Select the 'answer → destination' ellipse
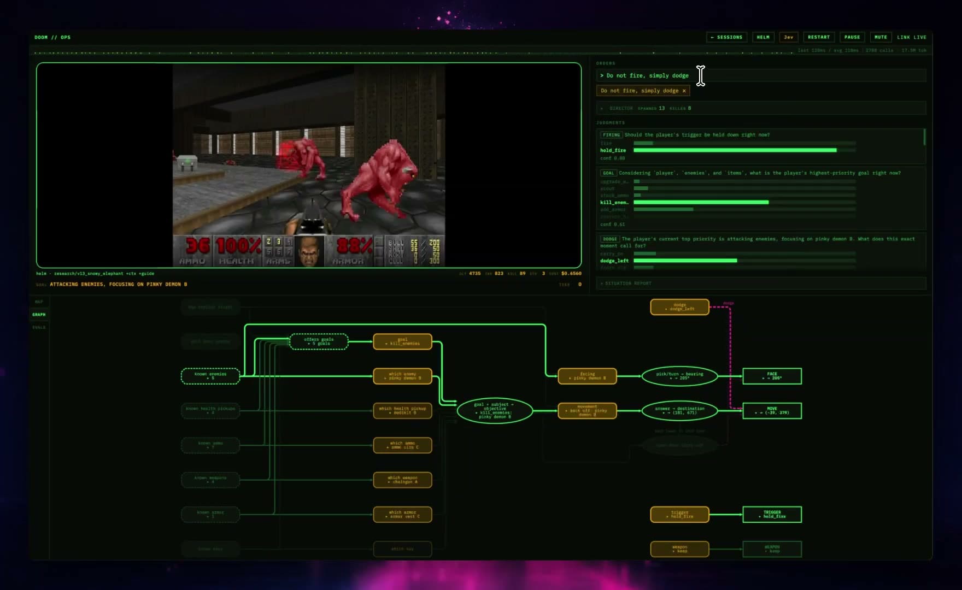Viewport: 962px width, 590px height. [x=679, y=410]
